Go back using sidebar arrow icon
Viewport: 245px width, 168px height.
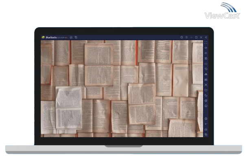[206, 124]
